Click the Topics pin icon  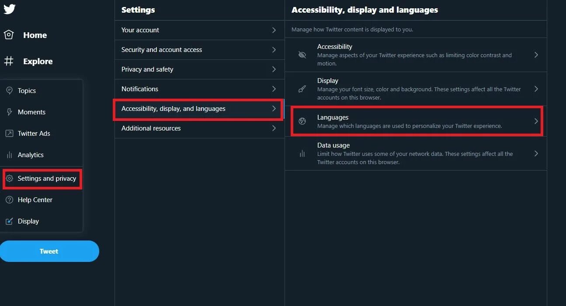tap(9, 91)
